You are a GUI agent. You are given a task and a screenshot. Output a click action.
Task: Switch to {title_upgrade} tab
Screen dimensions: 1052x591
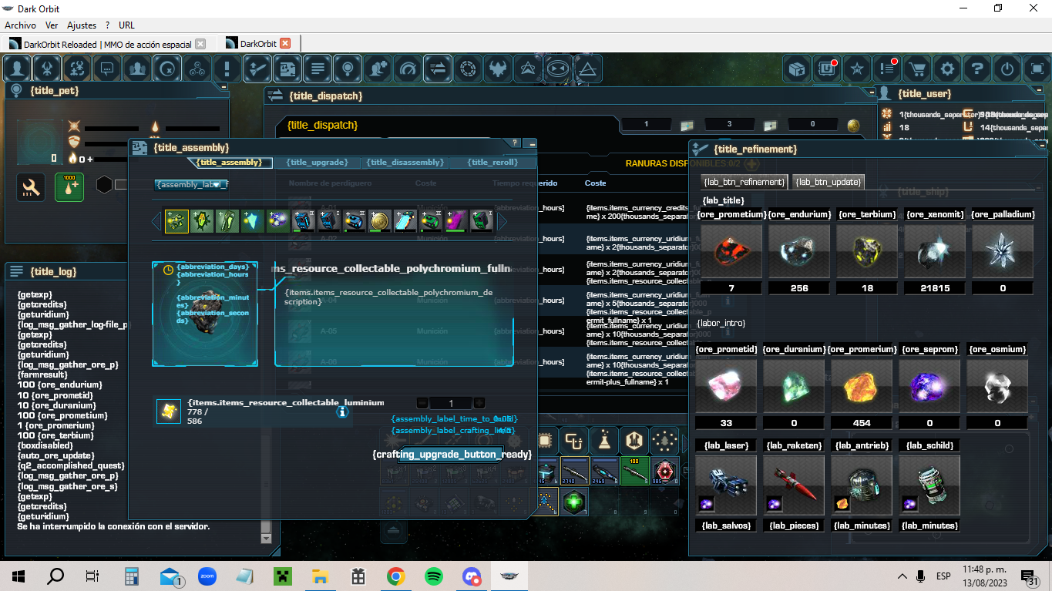tap(318, 163)
